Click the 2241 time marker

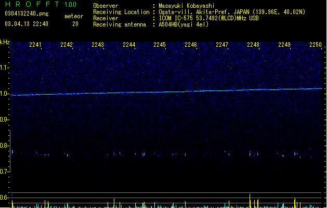[x=35, y=45]
